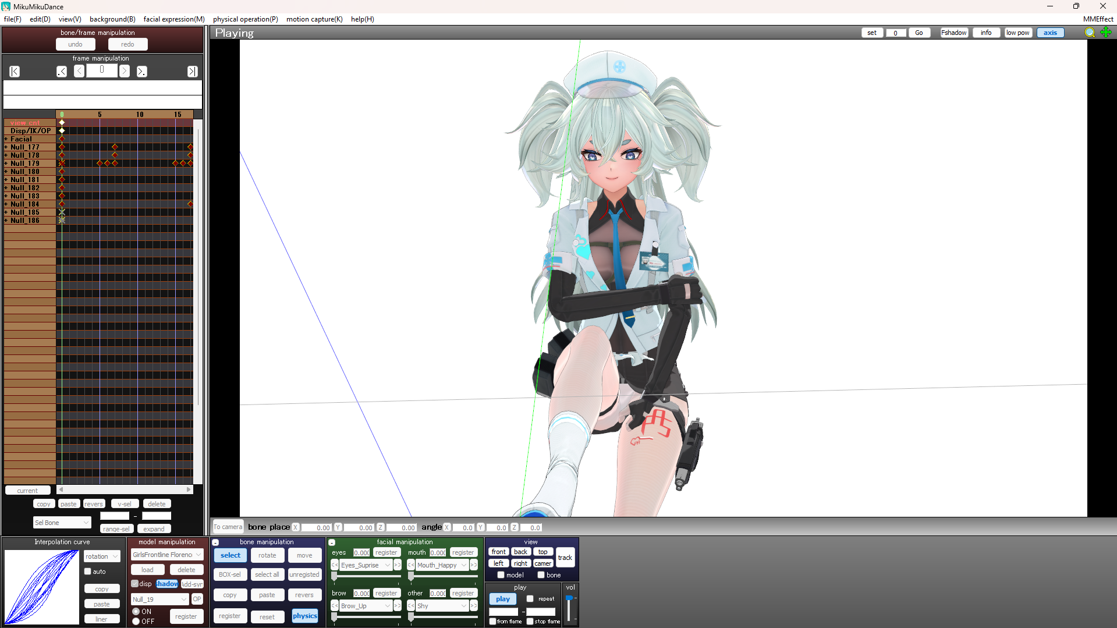
Task: Open the Sel Bone dropdown
Action: point(62,523)
